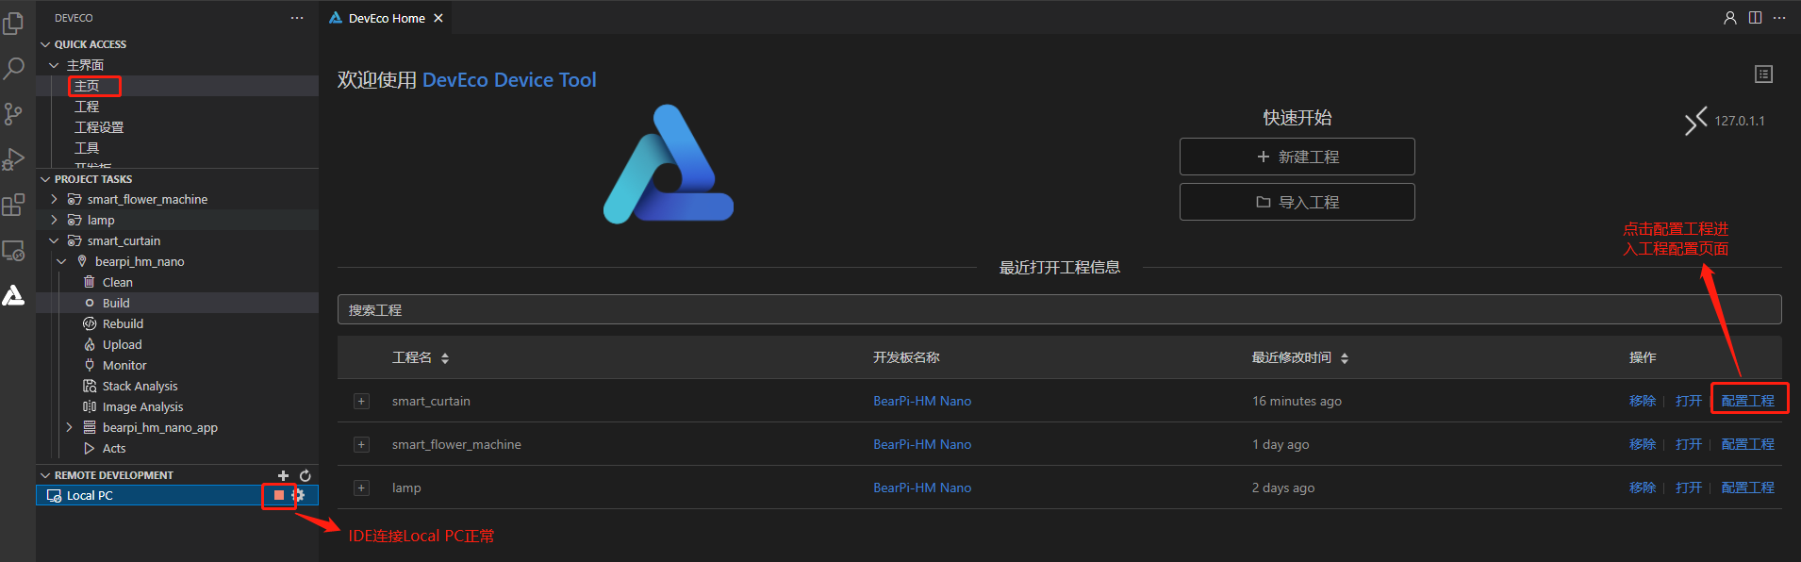Click the 导入工程 button

(1297, 202)
